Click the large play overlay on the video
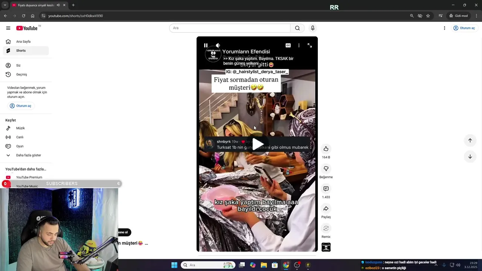This screenshot has width=482, height=271. [x=258, y=144]
